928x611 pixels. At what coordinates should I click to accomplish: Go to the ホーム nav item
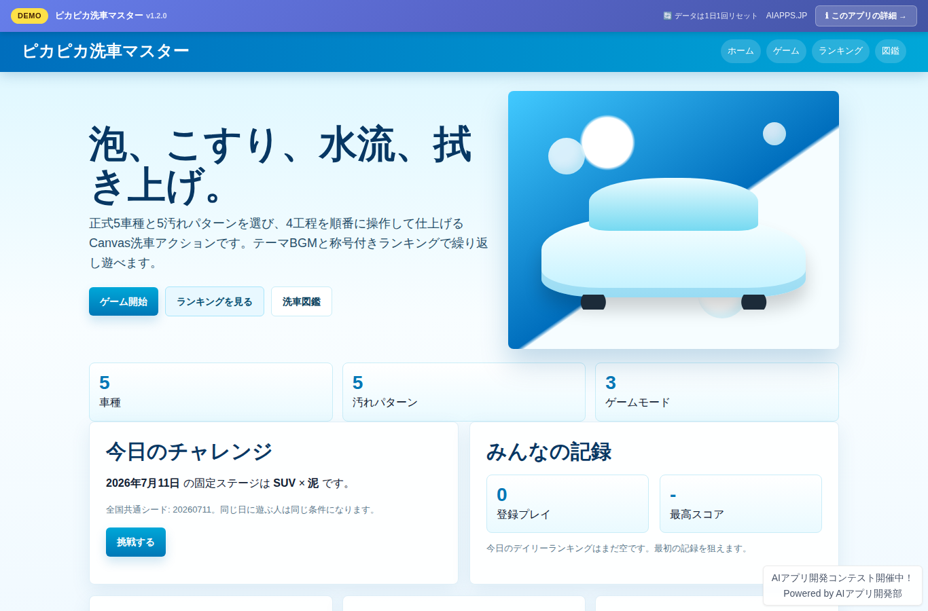click(740, 51)
